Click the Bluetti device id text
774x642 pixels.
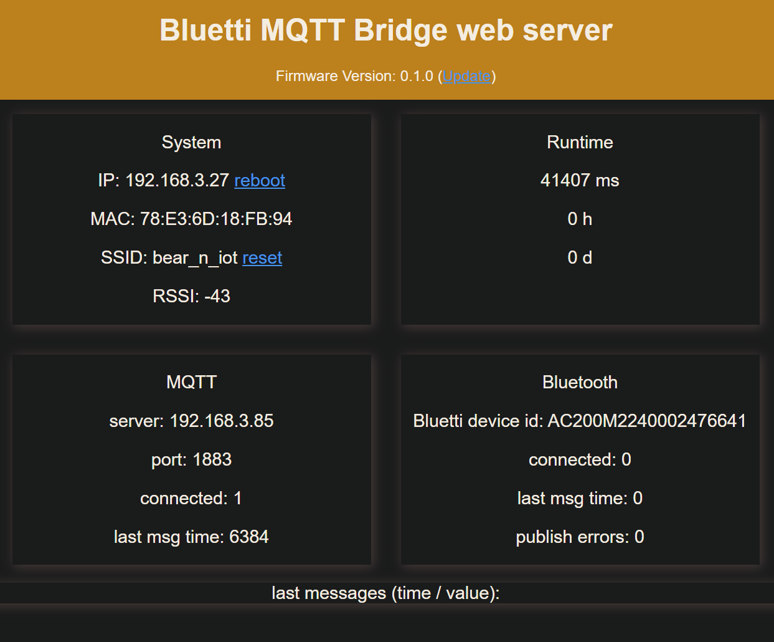coord(579,421)
